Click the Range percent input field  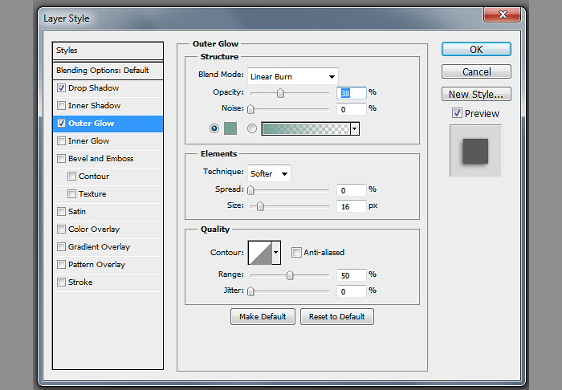pos(352,275)
